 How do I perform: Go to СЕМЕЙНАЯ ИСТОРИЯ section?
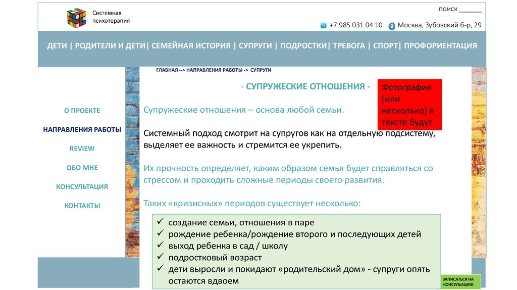(x=191, y=46)
